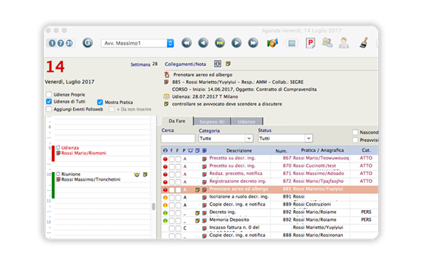The image size is (422, 265).
Task: Click orange status dot of row 891
Action: pyautogui.click(x=166, y=198)
